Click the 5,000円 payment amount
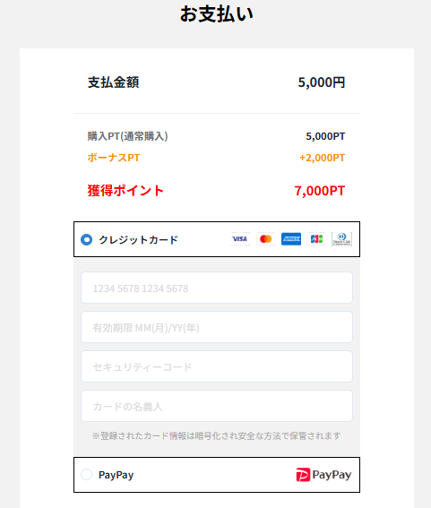 click(x=322, y=82)
